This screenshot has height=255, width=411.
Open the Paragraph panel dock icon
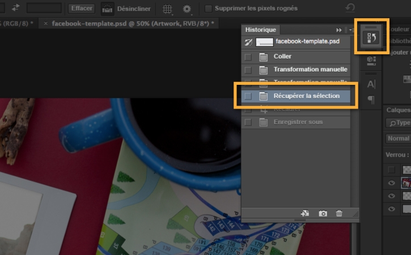point(371,100)
